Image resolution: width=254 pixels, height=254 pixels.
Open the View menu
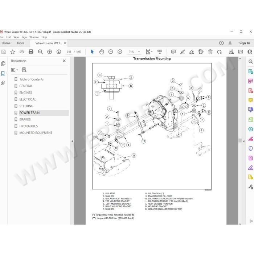click(x=16, y=37)
